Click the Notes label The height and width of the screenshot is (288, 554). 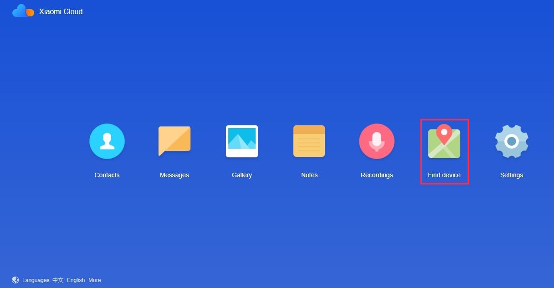click(x=309, y=175)
